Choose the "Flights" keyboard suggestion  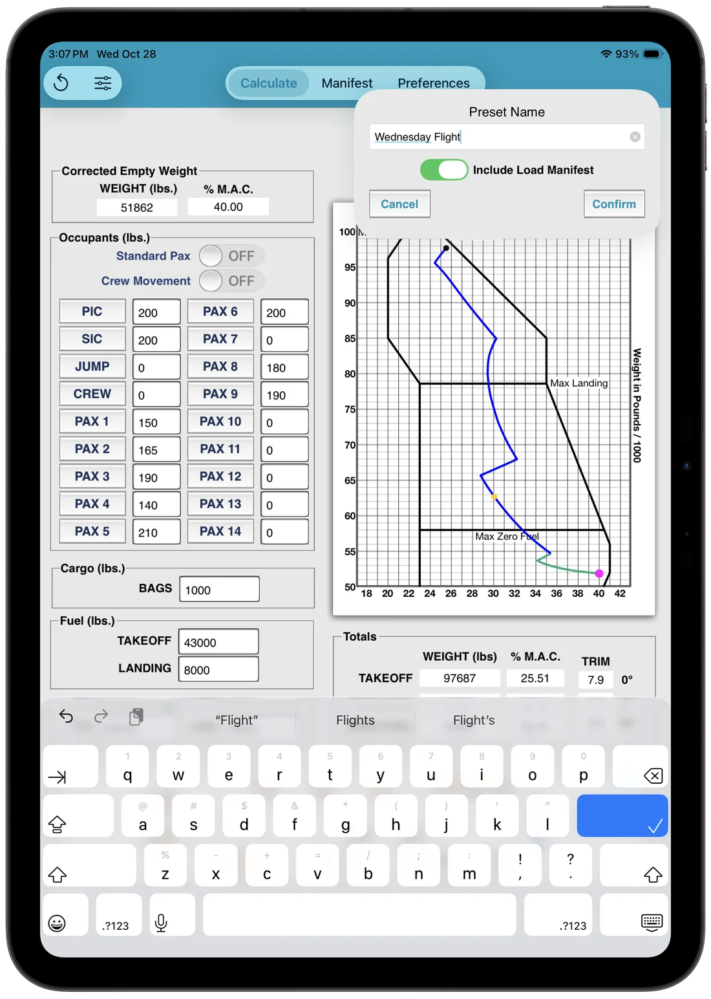point(355,720)
